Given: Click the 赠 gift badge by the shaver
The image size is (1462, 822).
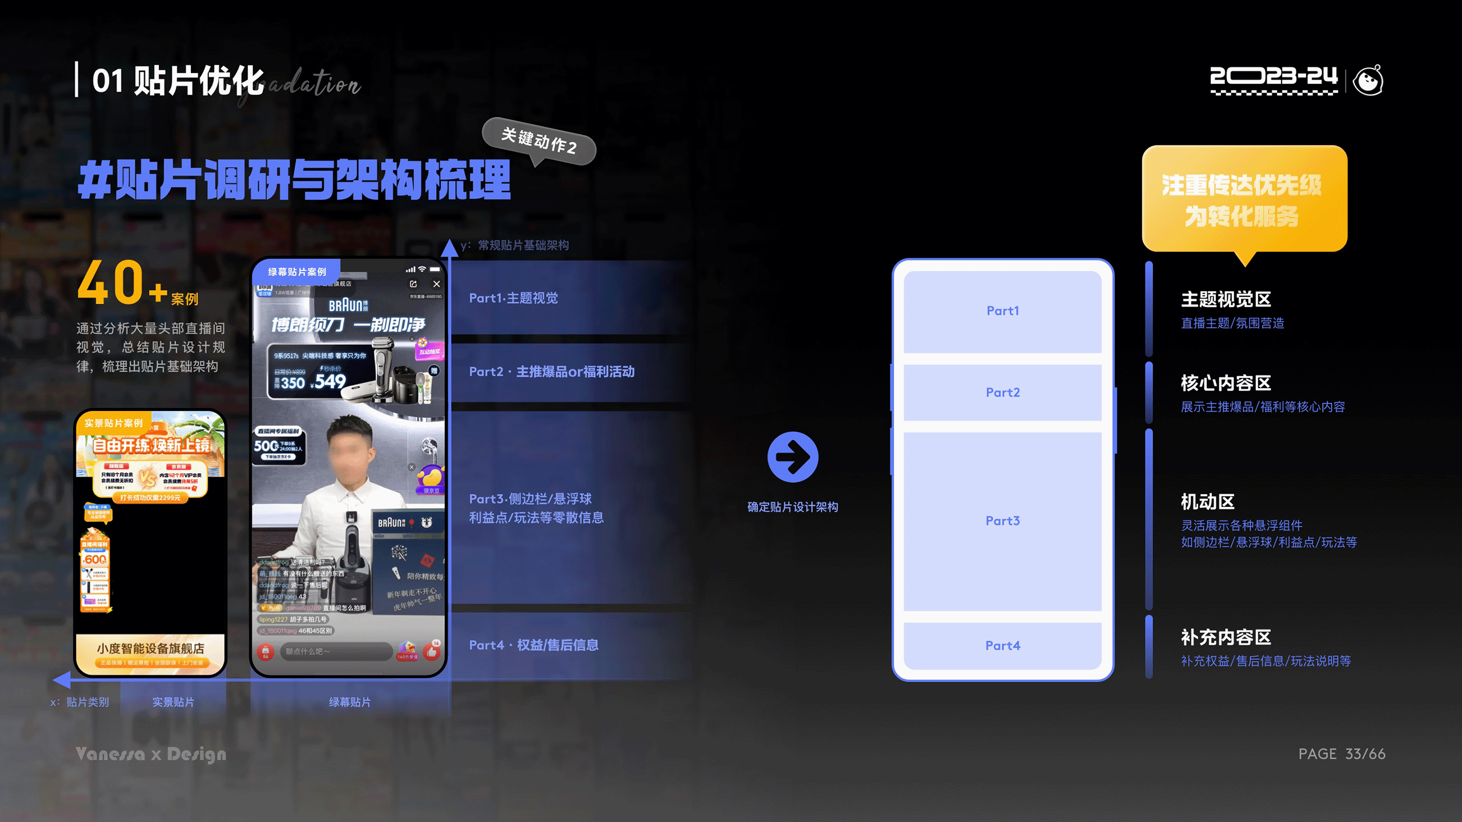Looking at the screenshot, I should pos(434,371).
